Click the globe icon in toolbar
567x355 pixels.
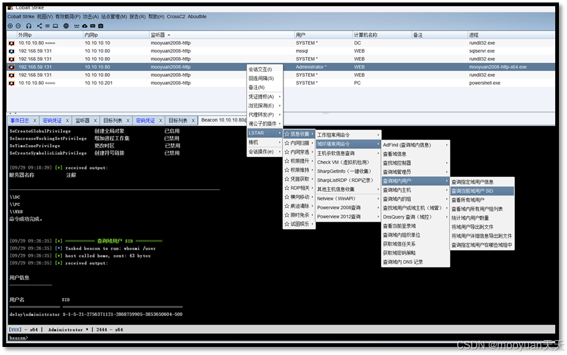coord(66,25)
